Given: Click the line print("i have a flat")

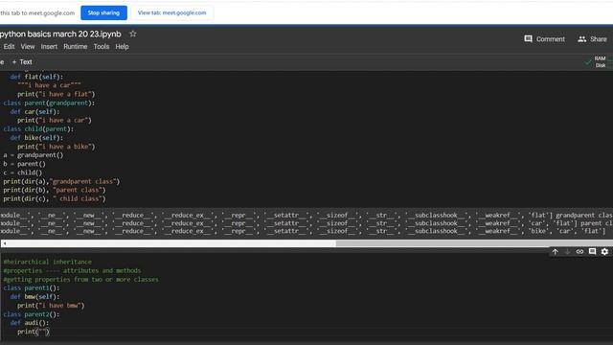Looking at the screenshot, I should (x=56, y=94).
